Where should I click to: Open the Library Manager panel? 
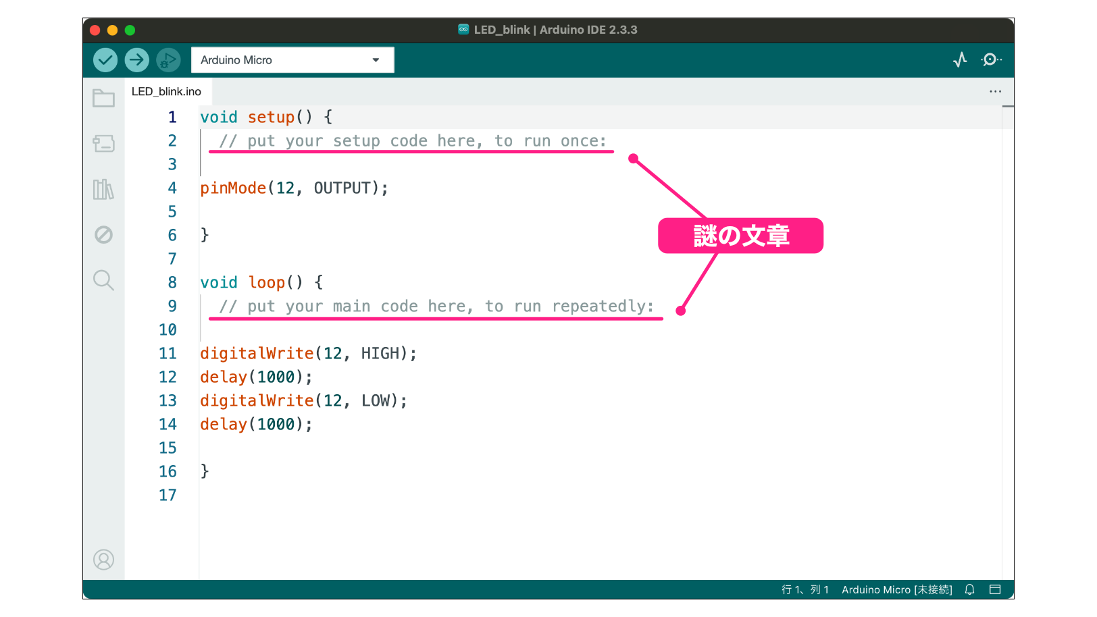pyautogui.click(x=103, y=189)
